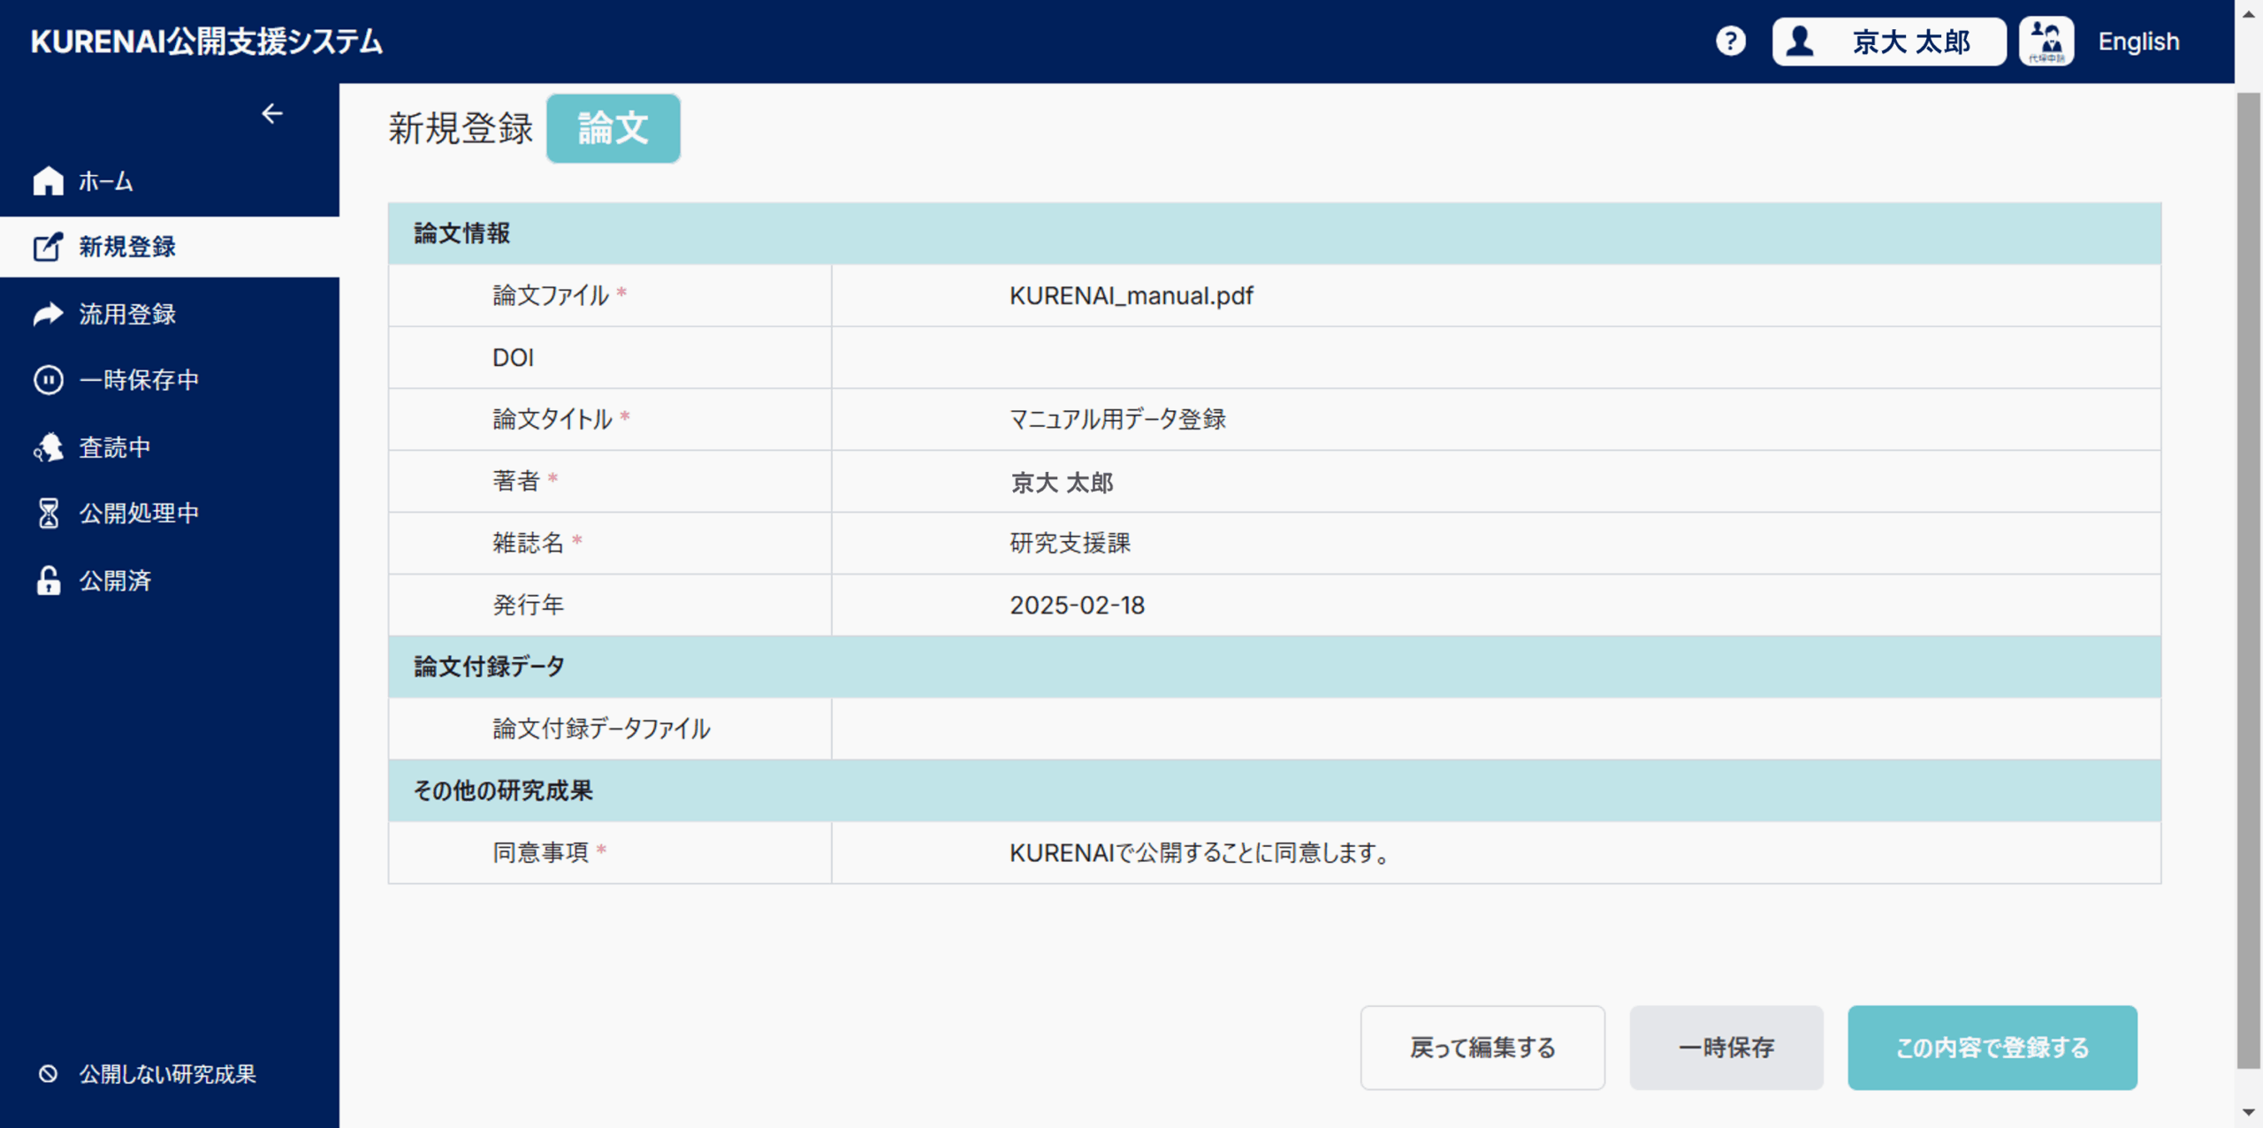This screenshot has width=2263, height=1128.
Task: Select the 一時保存中 sidebar menu item
Action: point(170,380)
